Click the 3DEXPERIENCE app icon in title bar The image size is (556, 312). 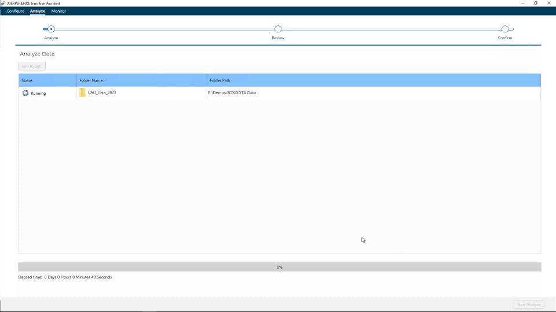(x=3, y=3)
